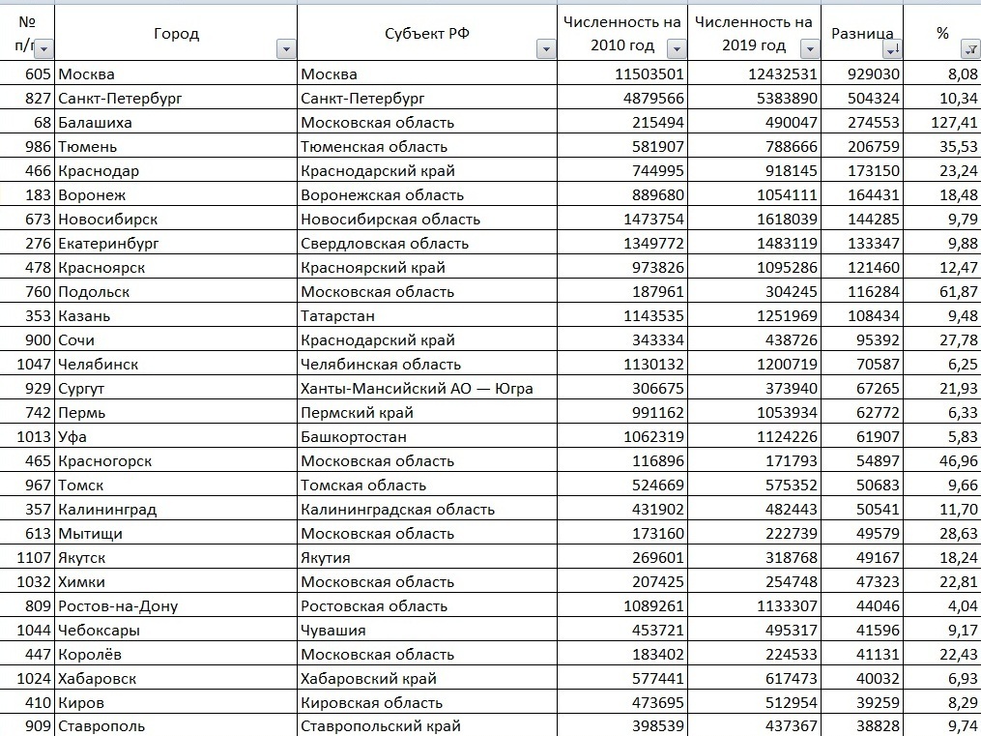
Task: Click row number 1047 for Челябинск
Action: (27, 365)
